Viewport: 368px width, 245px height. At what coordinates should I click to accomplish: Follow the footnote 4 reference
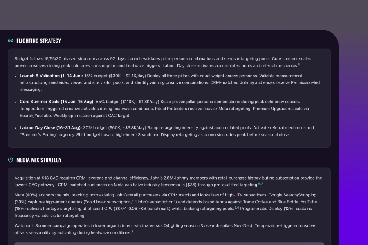click(x=238, y=207)
